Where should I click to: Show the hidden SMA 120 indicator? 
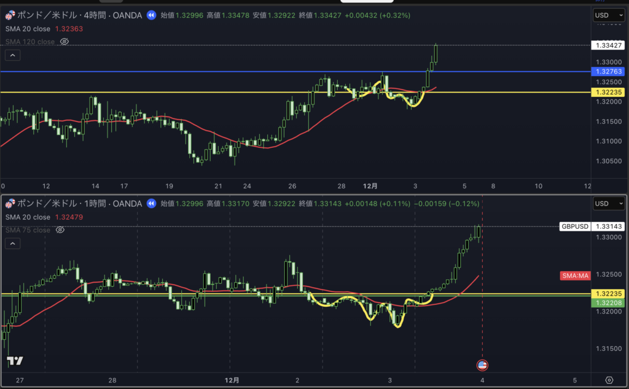point(64,42)
